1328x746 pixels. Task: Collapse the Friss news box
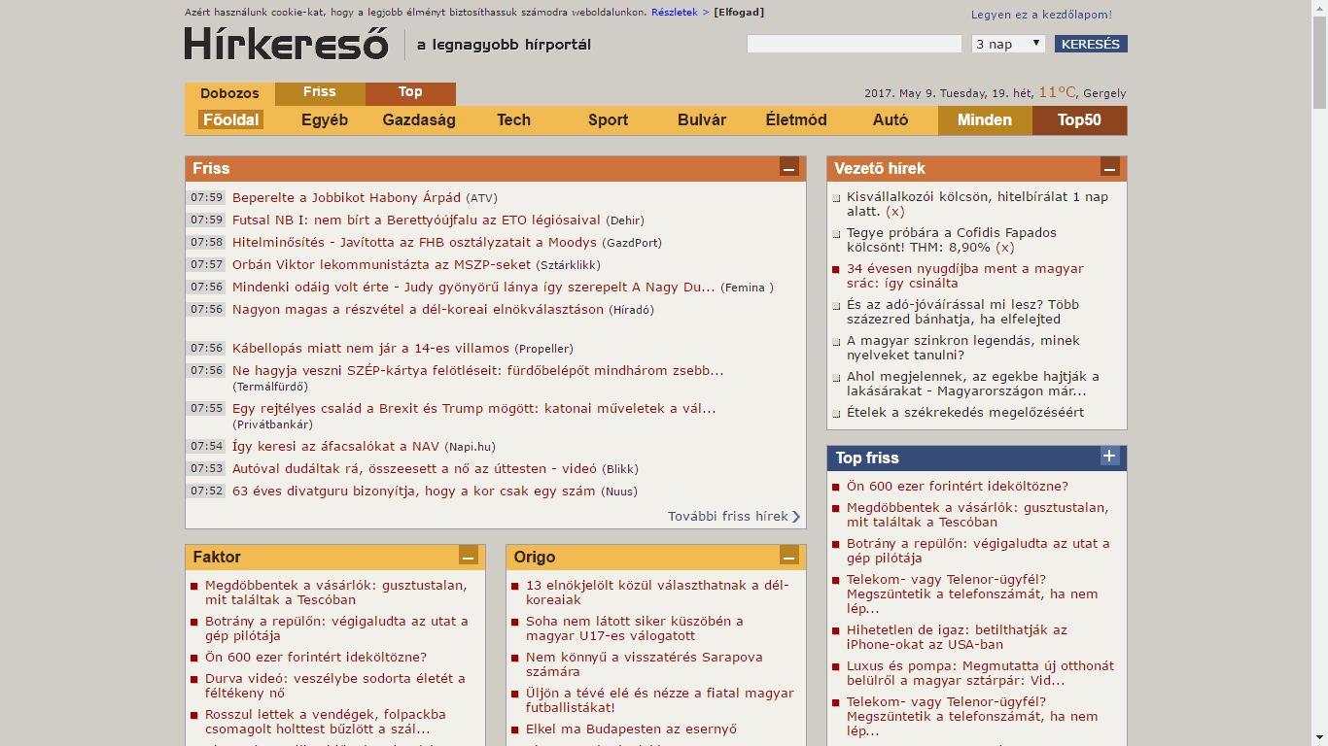coord(788,168)
